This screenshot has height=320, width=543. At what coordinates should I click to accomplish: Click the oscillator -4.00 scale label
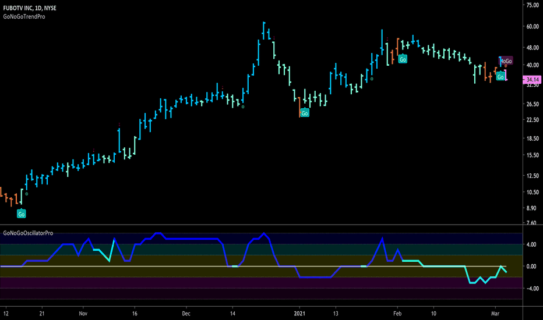[533, 289]
